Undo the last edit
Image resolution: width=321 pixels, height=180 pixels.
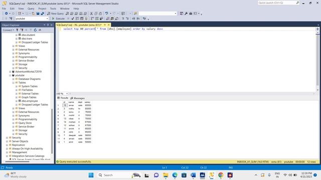point(106,13)
